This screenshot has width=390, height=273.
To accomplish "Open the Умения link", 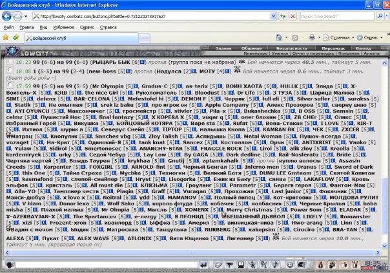I will coord(280,53).
